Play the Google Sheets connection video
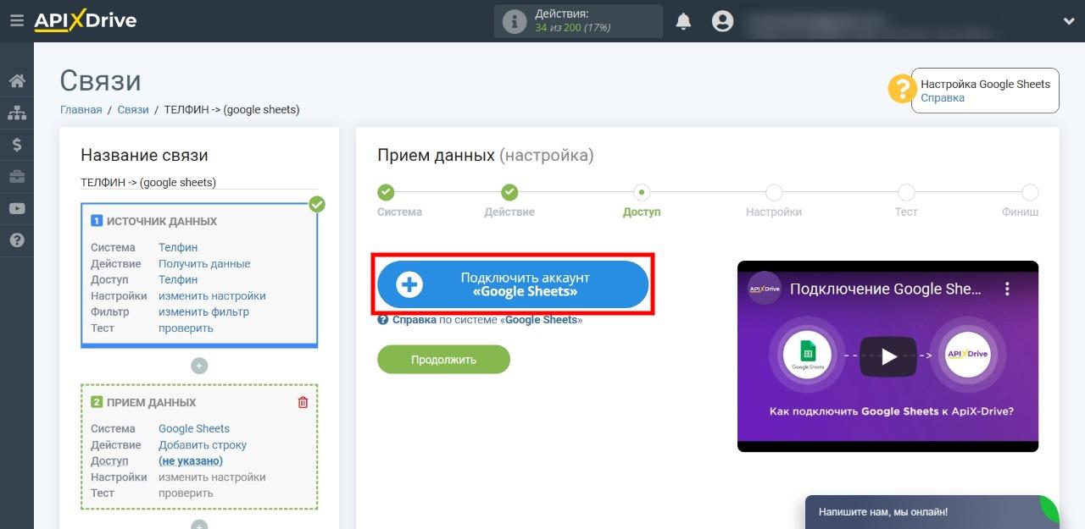This screenshot has height=529, width=1085. [x=888, y=356]
